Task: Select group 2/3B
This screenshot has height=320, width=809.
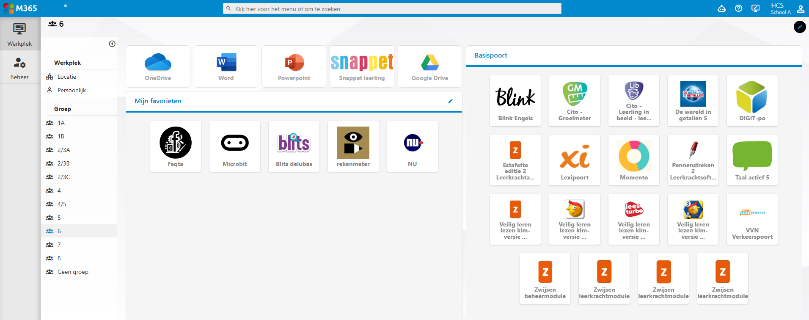Action: tap(79, 163)
